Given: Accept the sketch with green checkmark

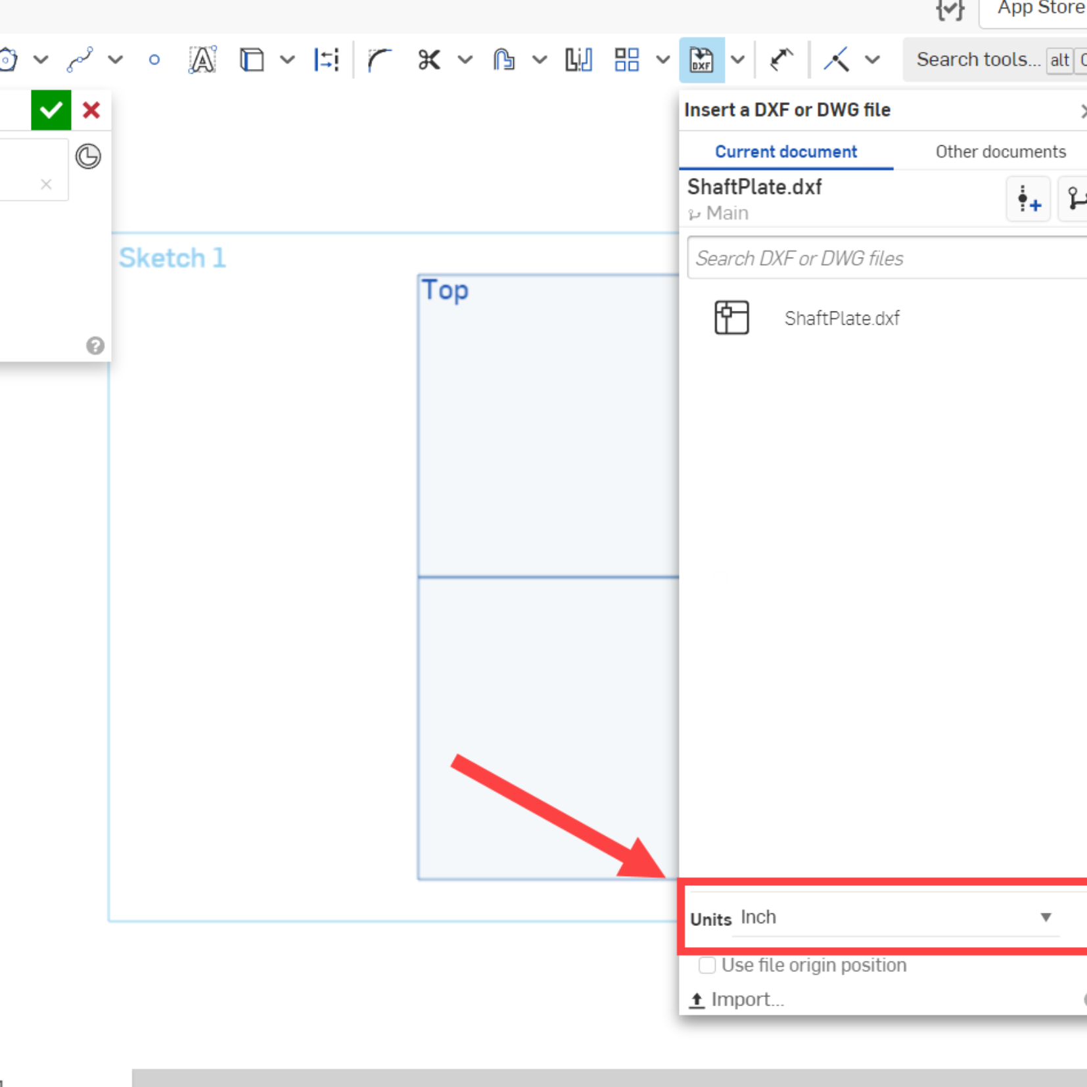Looking at the screenshot, I should pos(51,110).
